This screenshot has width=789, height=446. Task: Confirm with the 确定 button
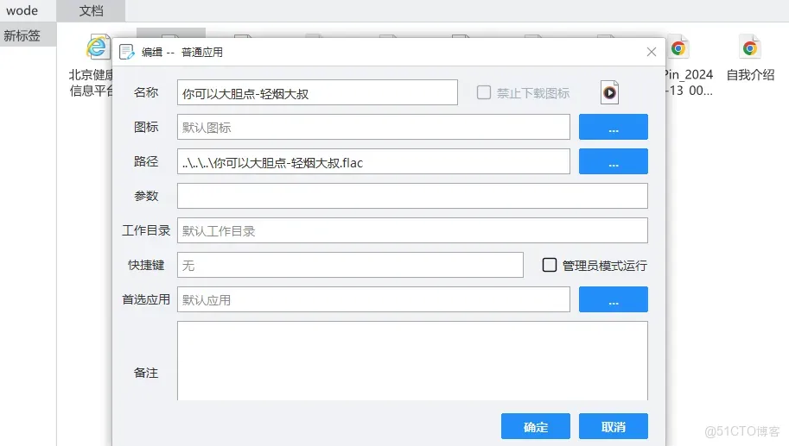[x=536, y=426]
